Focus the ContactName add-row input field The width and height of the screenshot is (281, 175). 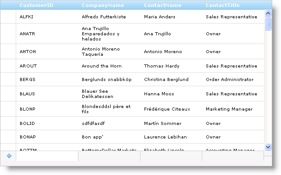coord(171,156)
